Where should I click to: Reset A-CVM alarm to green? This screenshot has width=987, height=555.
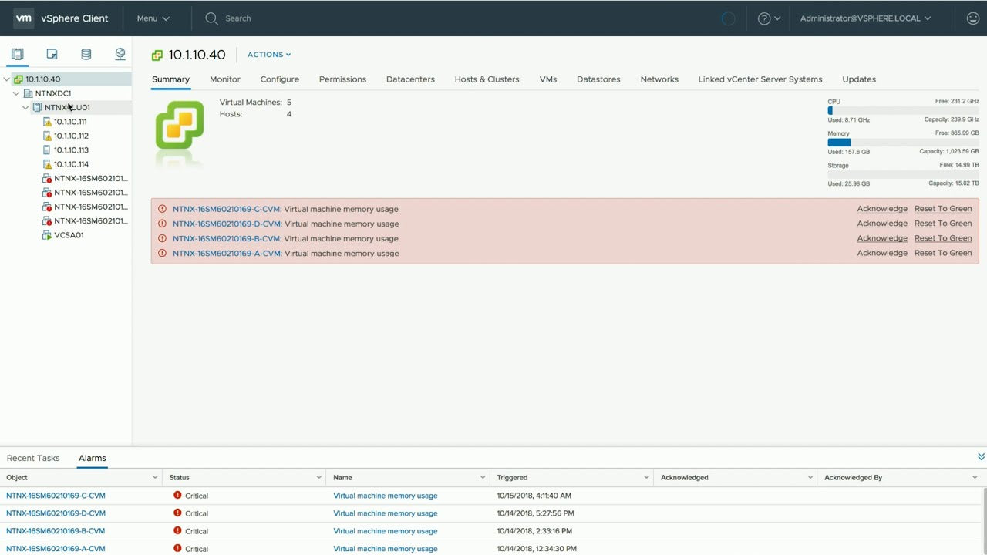click(943, 253)
